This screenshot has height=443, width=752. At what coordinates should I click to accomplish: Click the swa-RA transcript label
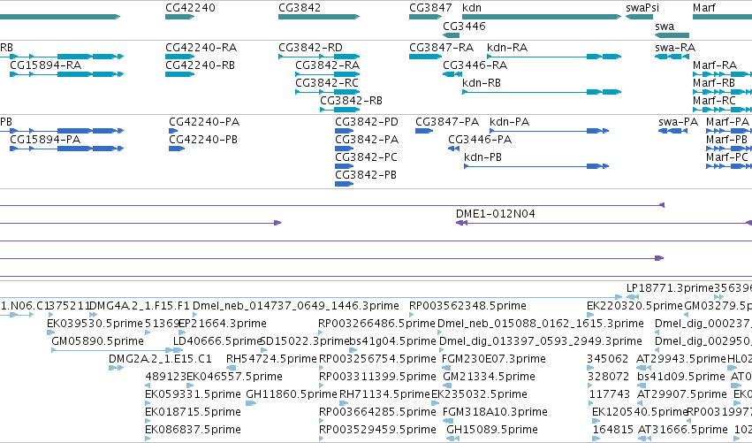click(675, 48)
